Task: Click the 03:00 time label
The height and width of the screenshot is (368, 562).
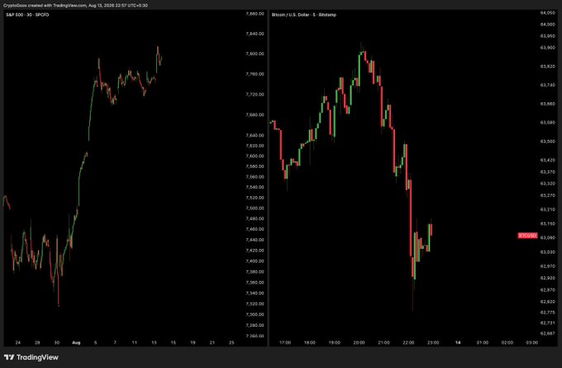Action: pos(532,342)
